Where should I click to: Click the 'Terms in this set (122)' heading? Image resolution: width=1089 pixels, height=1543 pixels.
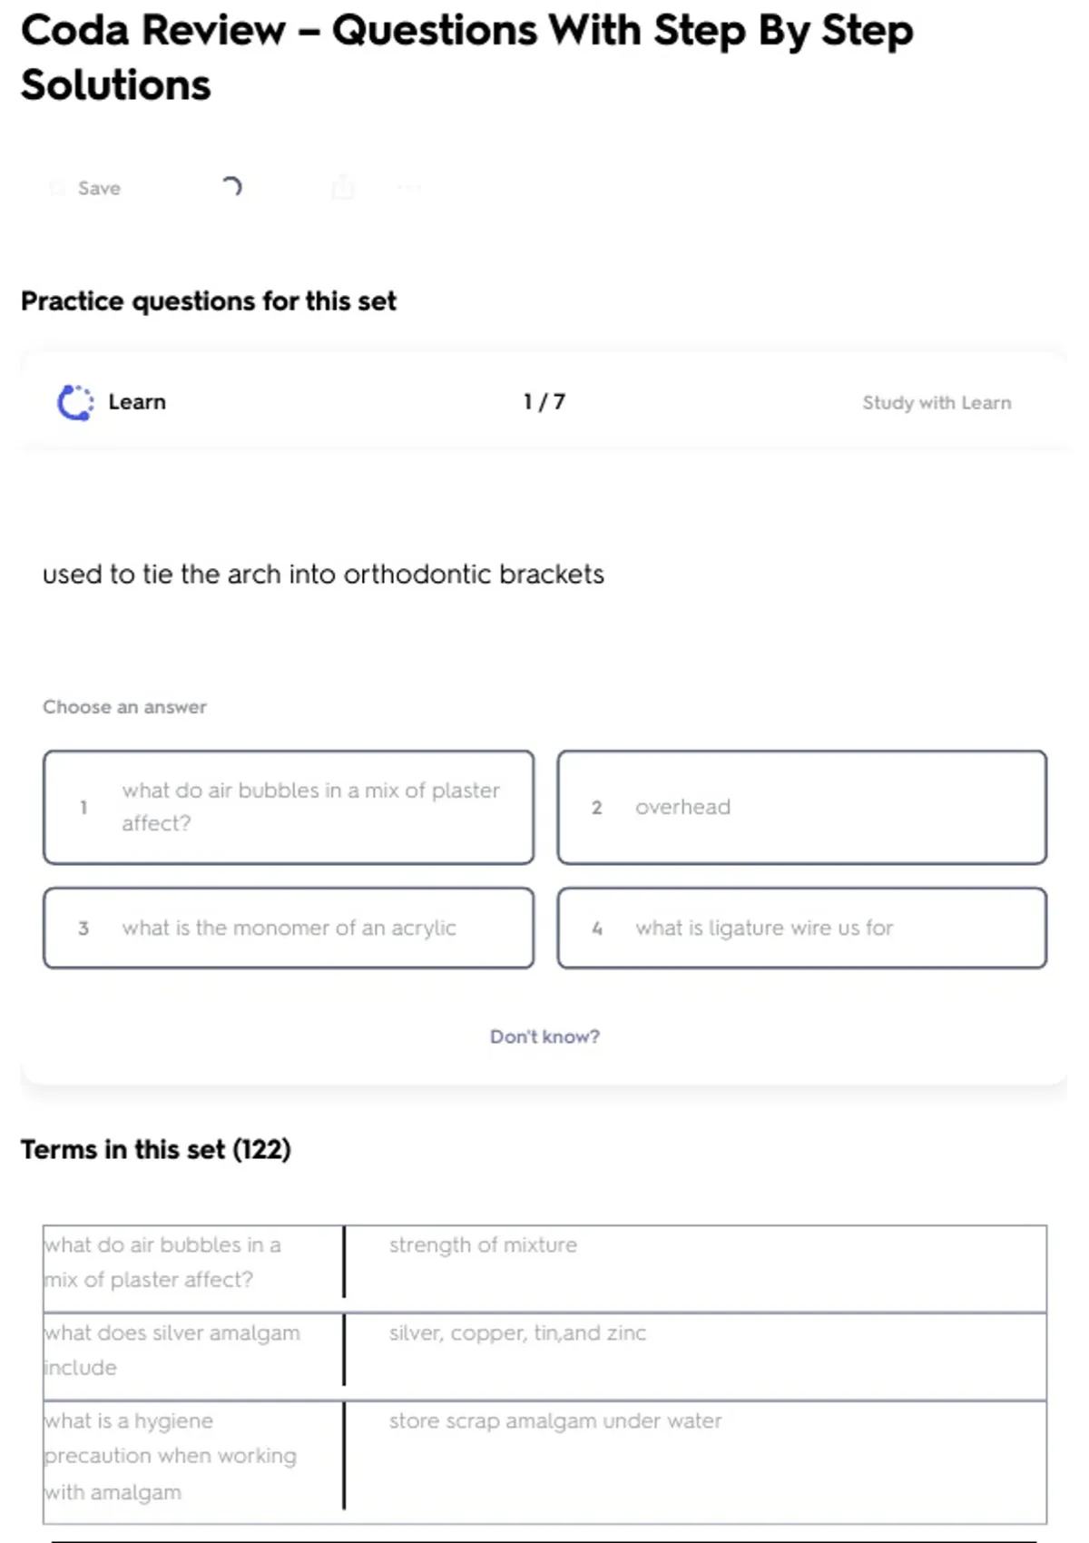tap(156, 1149)
